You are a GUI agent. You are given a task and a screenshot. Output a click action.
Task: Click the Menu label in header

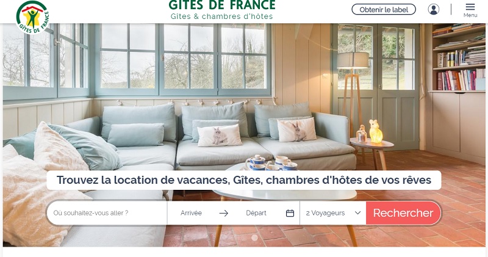(470, 15)
